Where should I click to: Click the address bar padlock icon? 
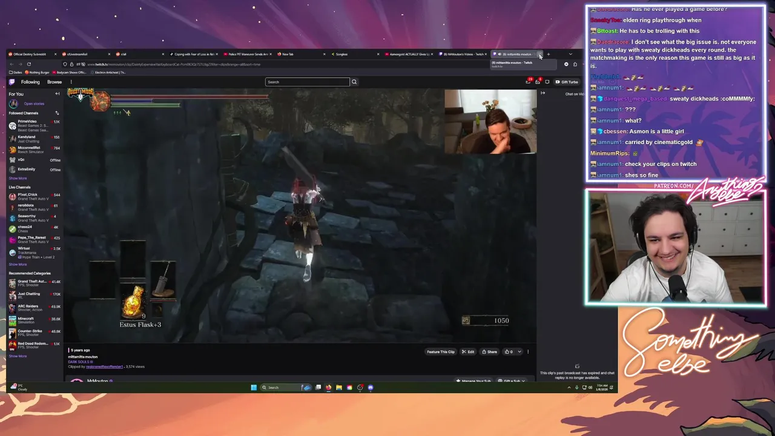point(71,64)
